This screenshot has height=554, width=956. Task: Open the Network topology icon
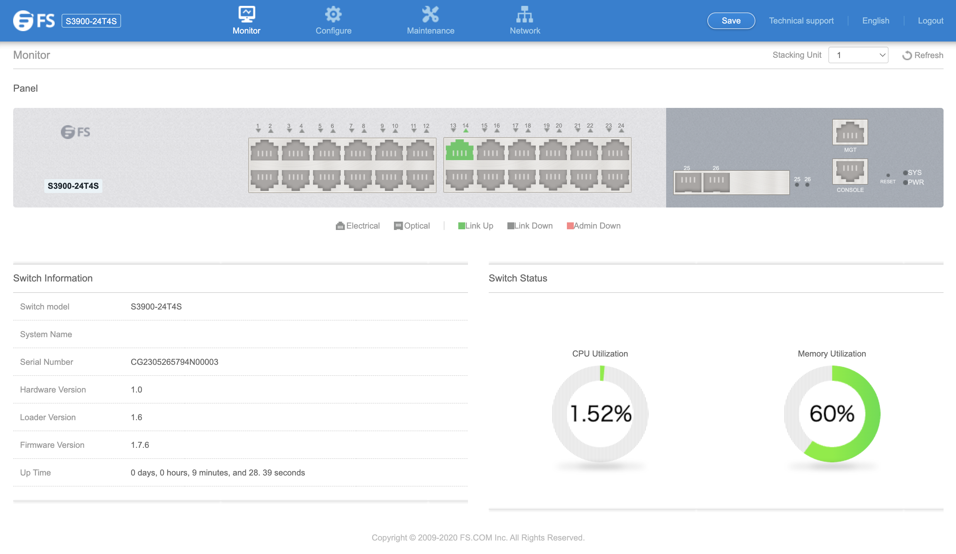pyautogui.click(x=525, y=15)
